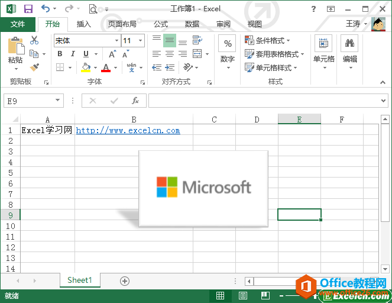This screenshot has width=392, height=303.
Task: Toggle Underline formatting
Action: 86,53
